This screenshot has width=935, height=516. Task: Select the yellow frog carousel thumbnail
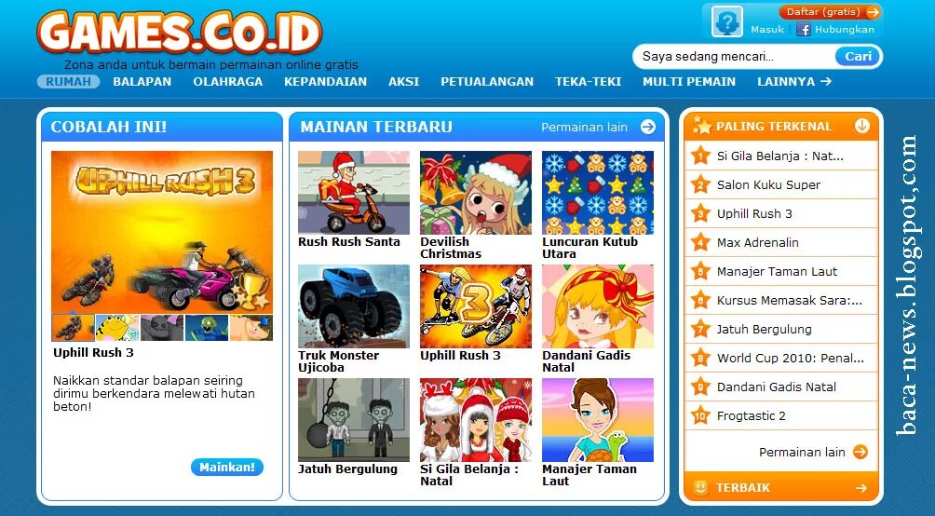[x=117, y=328]
